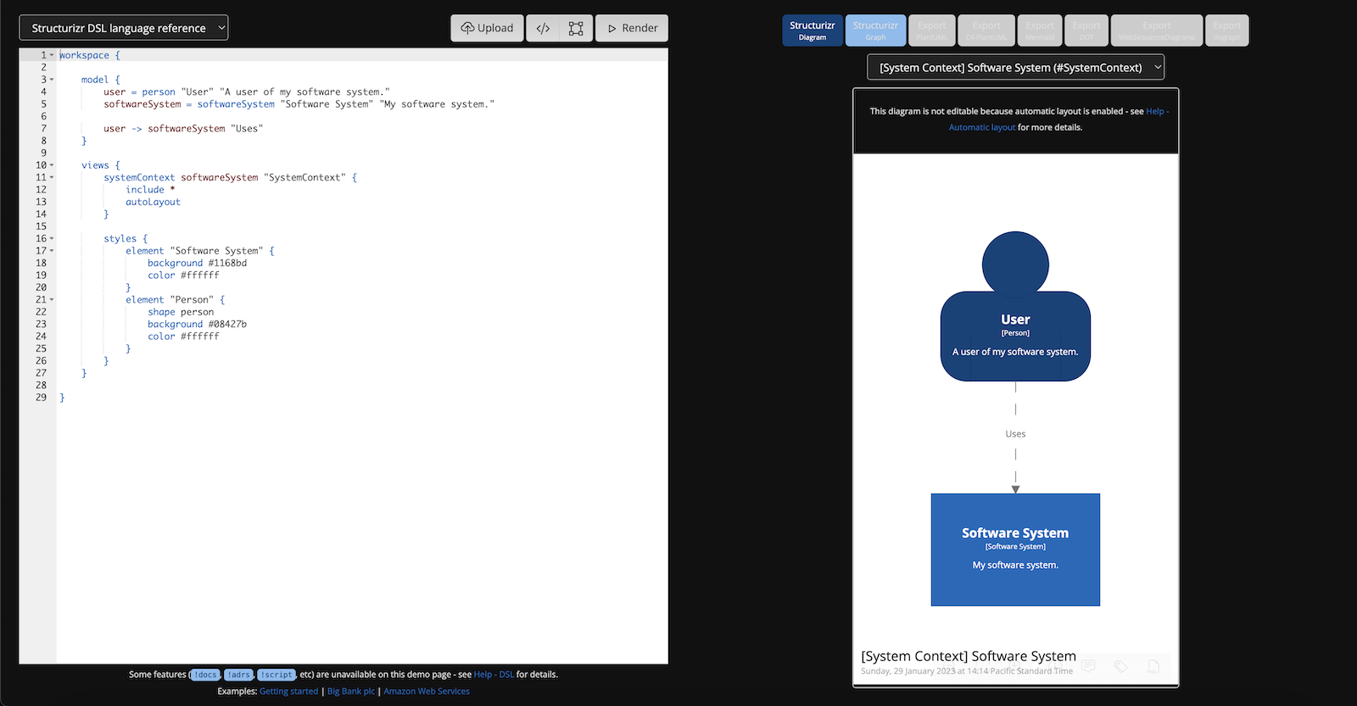Click the diagram title System Context Software System
This screenshot has width=1357, height=706.
[x=969, y=656]
